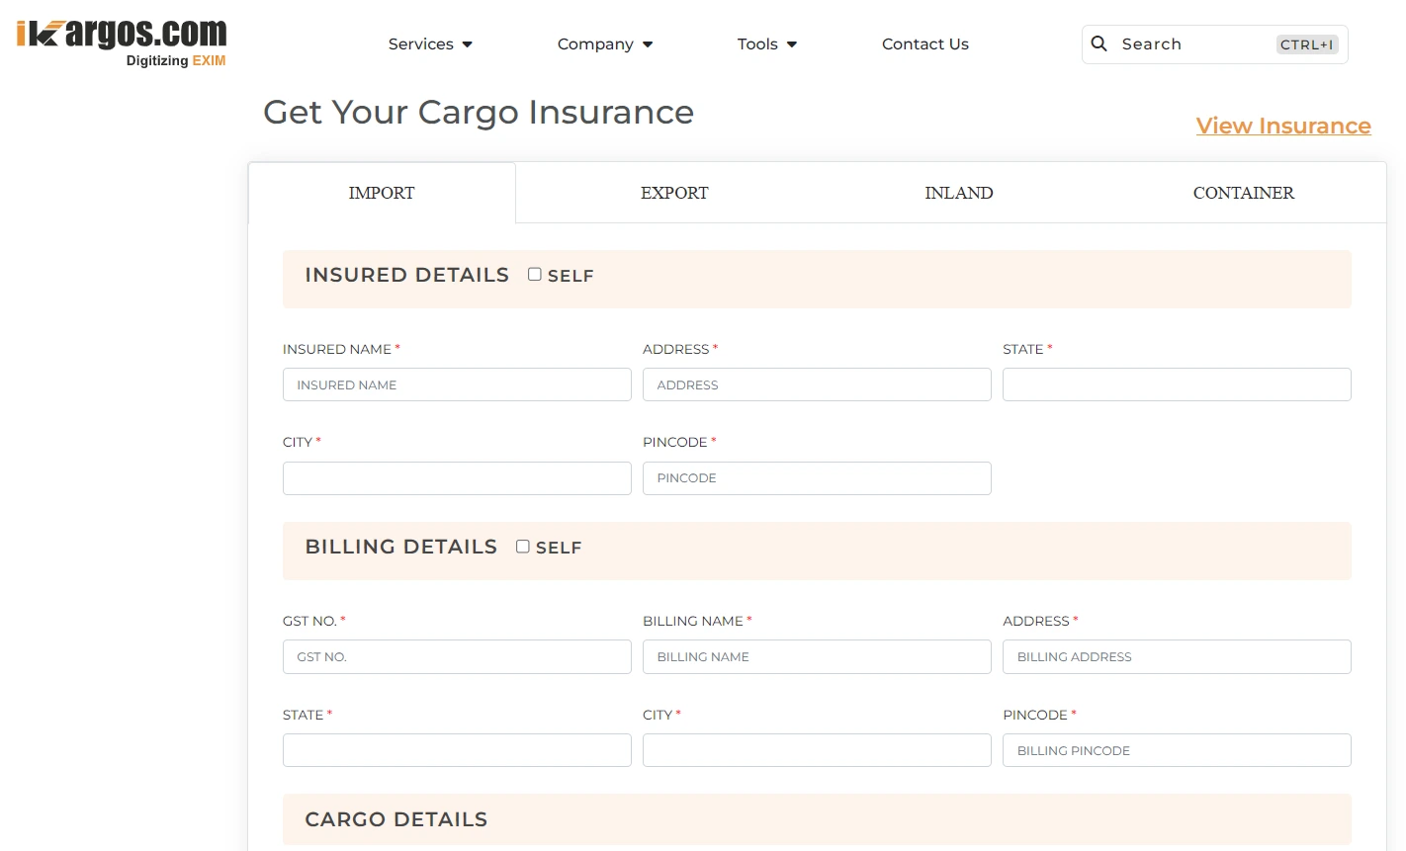Click the Billing Pincode field

coord(1177,750)
